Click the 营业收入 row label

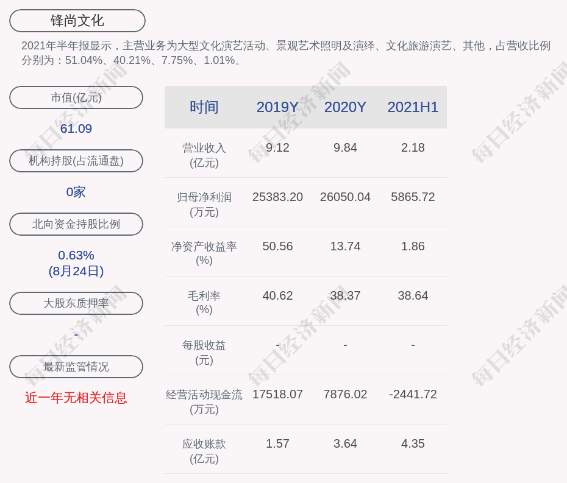click(204, 155)
